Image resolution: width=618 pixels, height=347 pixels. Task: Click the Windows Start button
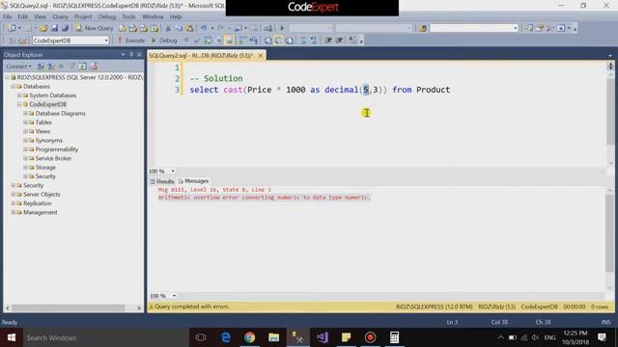(11, 337)
